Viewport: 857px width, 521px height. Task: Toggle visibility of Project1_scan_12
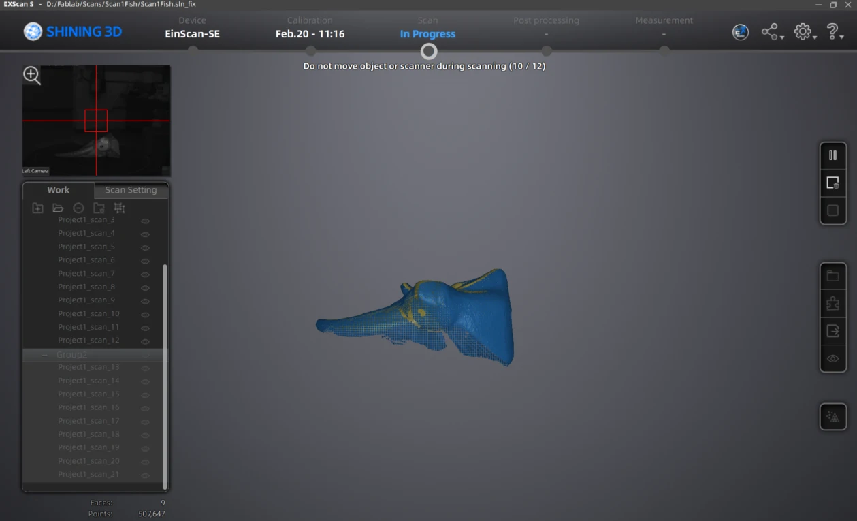click(145, 341)
